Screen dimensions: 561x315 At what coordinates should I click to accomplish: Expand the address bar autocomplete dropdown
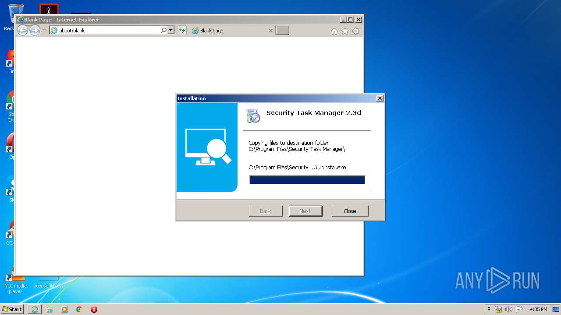[171, 31]
